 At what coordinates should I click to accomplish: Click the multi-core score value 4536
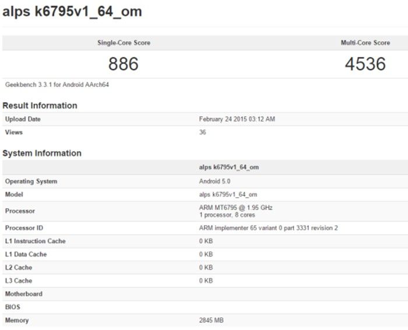[x=365, y=64]
